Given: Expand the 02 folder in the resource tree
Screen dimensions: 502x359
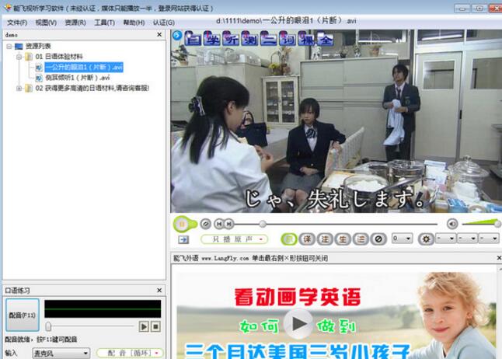Looking at the screenshot, I should click(19, 88).
